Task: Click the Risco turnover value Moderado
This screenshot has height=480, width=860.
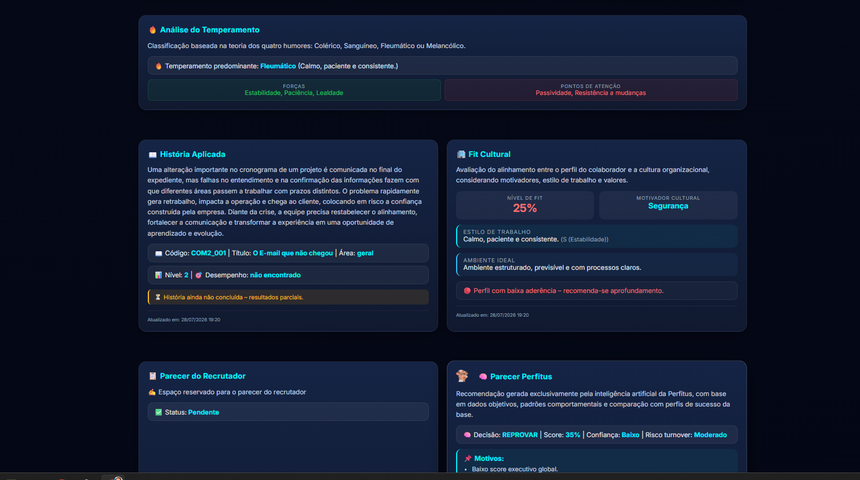Action: [710, 435]
